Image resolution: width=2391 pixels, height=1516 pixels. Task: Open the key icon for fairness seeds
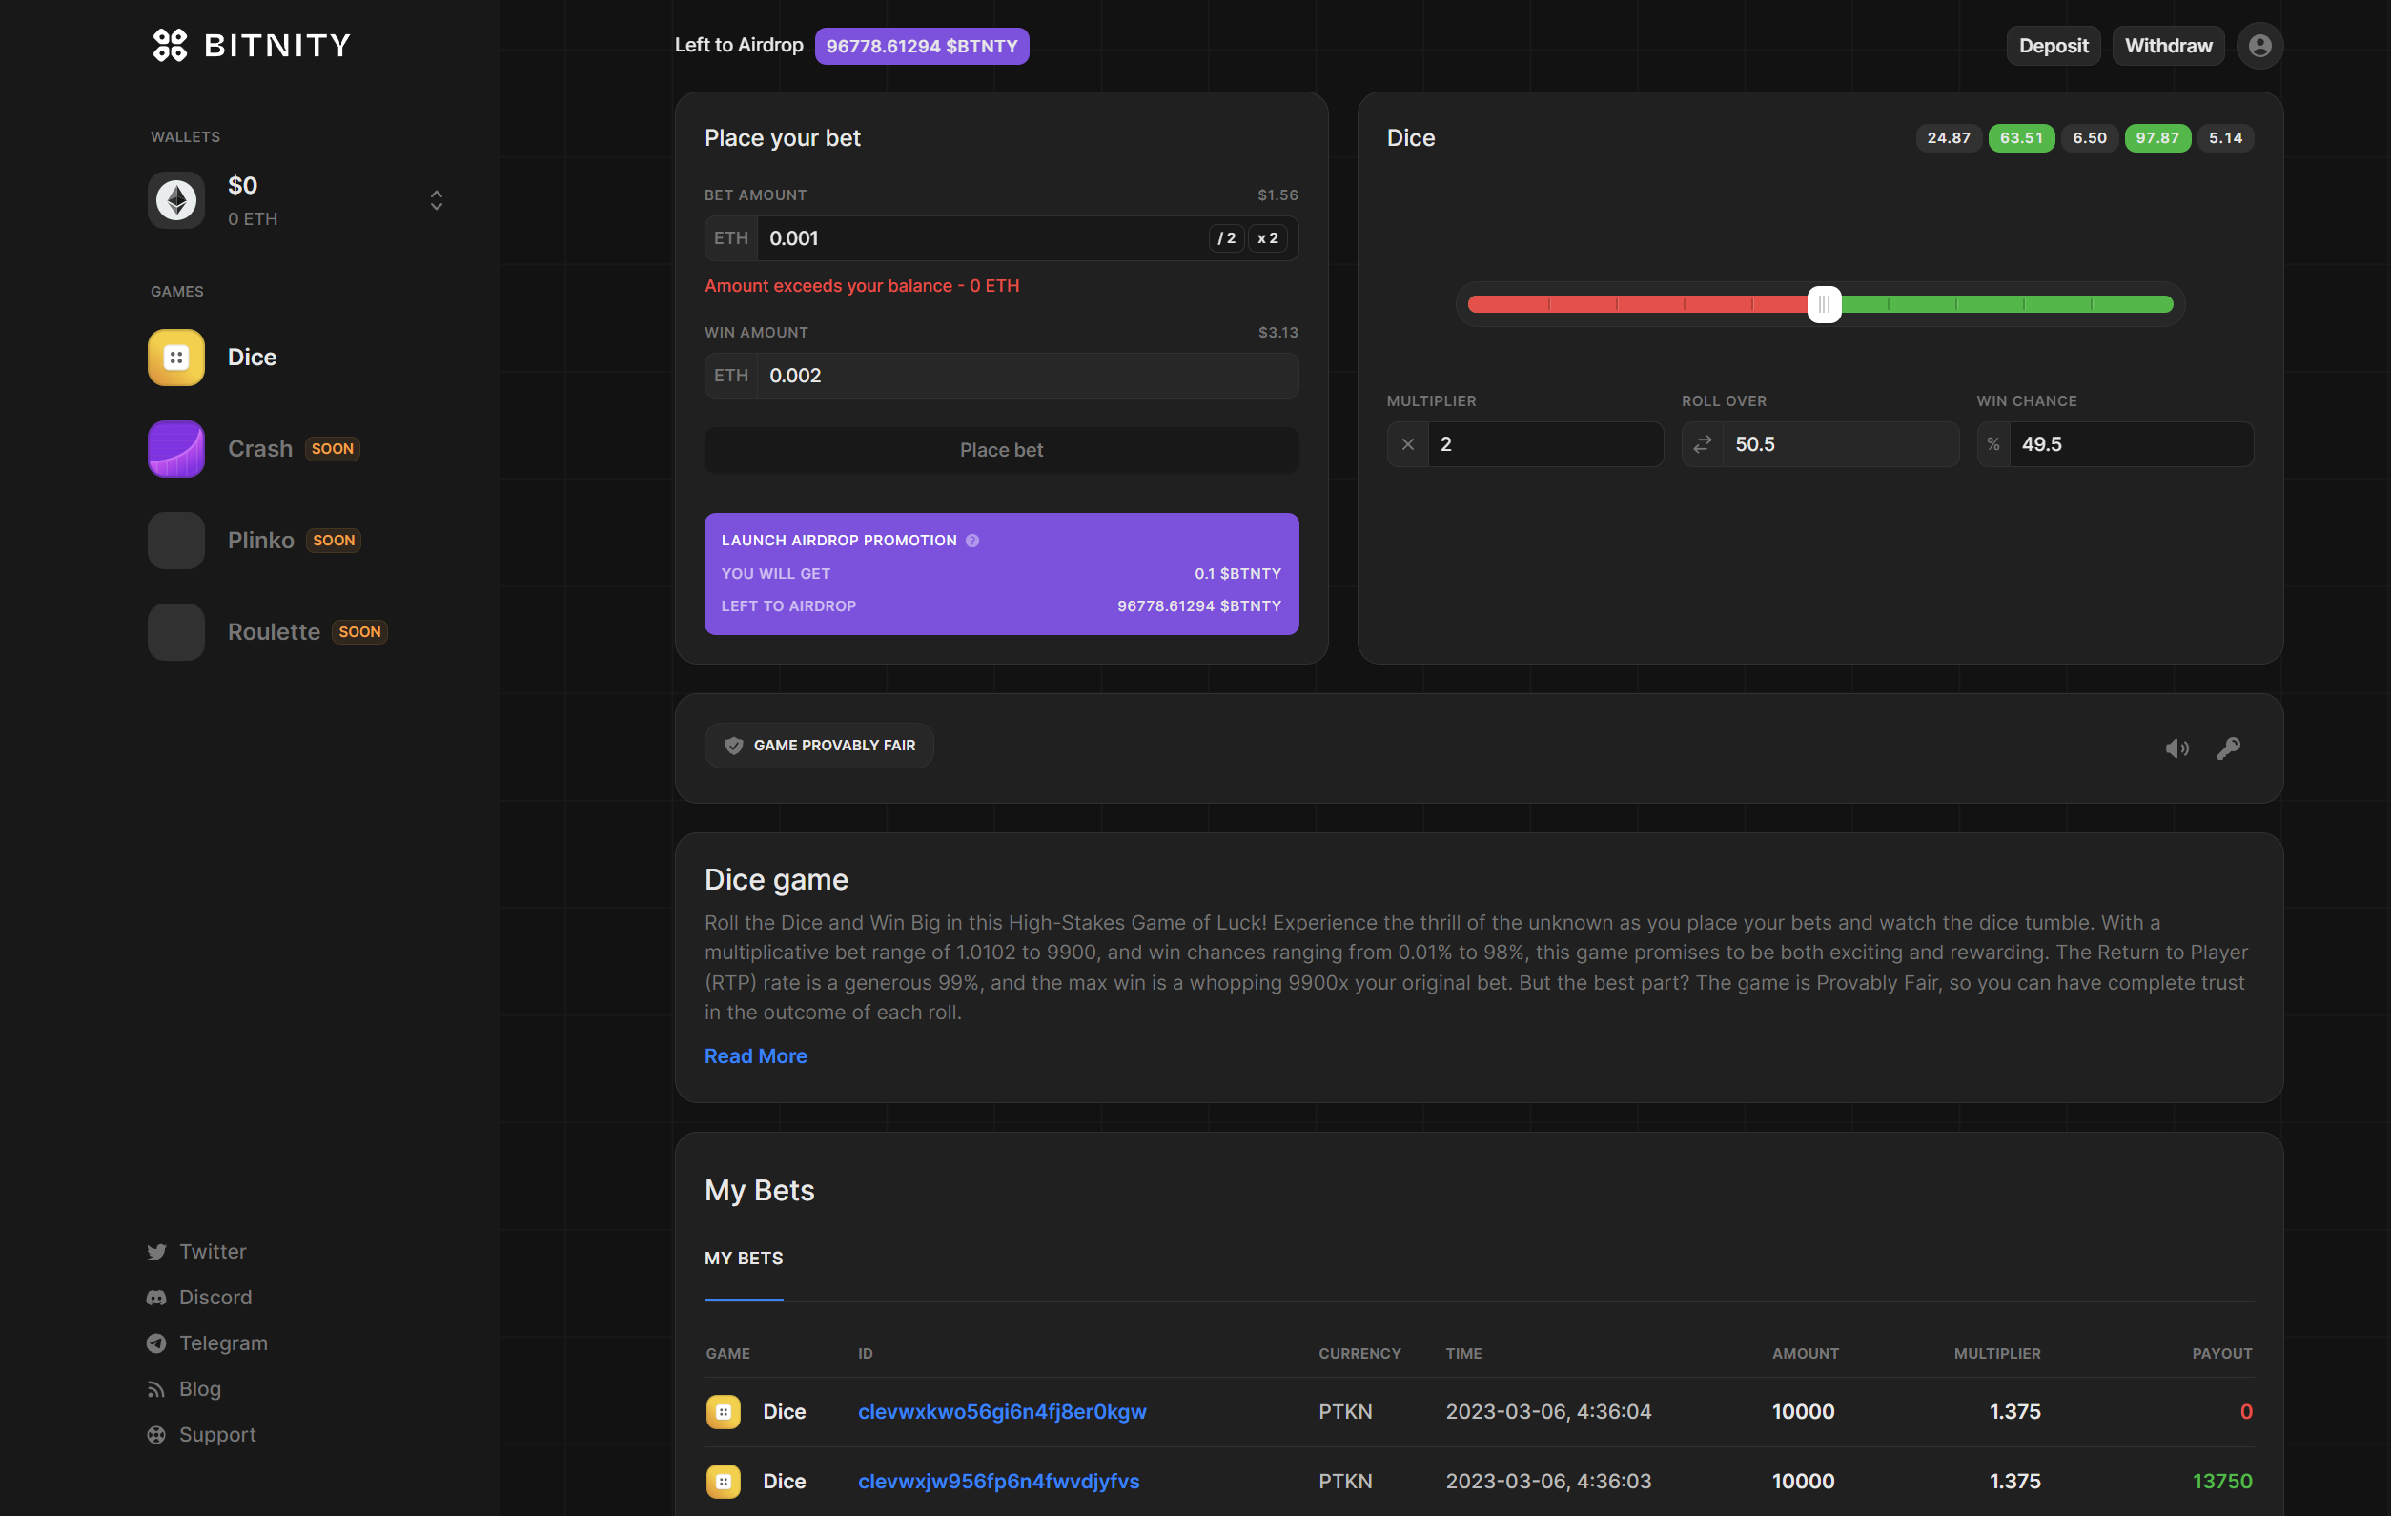pyautogui.click(x=2229, y=748)
